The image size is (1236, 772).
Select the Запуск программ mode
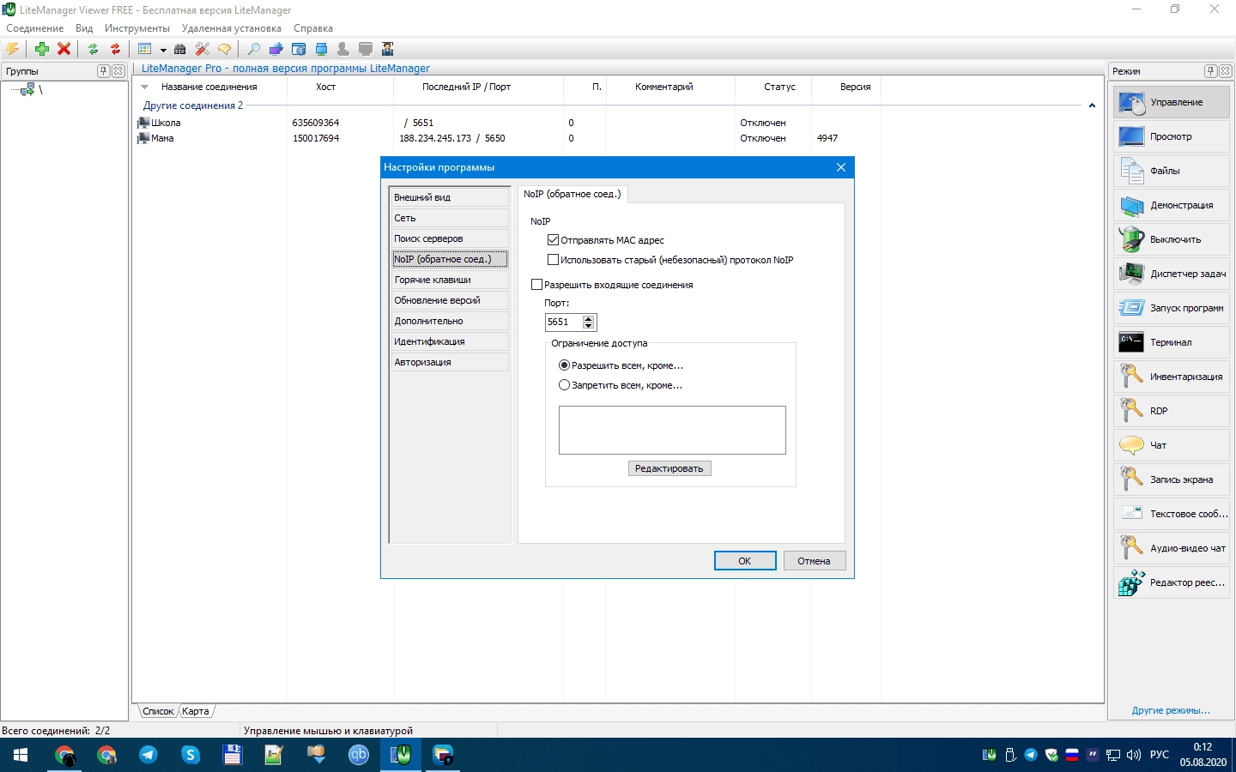click(x=1172, y=308)
